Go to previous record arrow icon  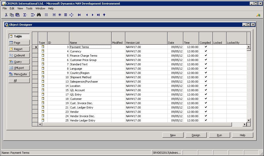click(x=87, y=15)
